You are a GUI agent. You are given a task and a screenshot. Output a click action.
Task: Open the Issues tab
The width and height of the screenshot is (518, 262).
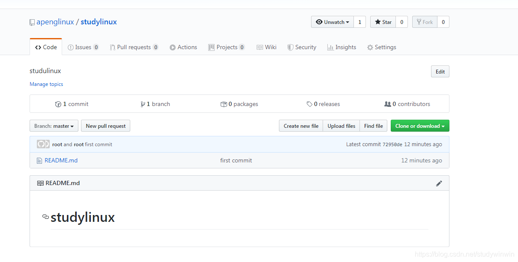point(83,47)
